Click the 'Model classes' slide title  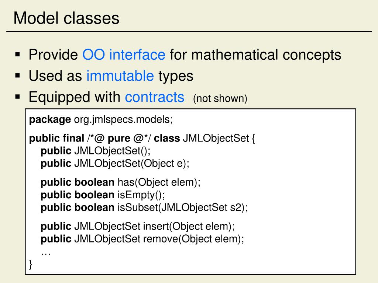pos(66,18)
